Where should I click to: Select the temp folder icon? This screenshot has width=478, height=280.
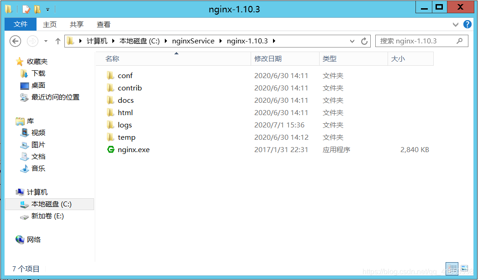[110, 137]
